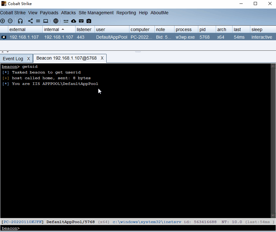
Task: Click the disconnect (minus) toolbar icon
Action: coord(10,21)
